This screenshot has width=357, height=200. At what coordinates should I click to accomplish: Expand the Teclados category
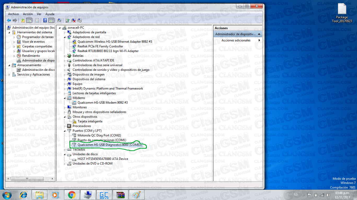[65, 149]
